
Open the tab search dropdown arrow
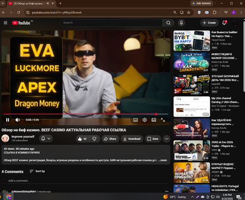[x=2, y=3]
